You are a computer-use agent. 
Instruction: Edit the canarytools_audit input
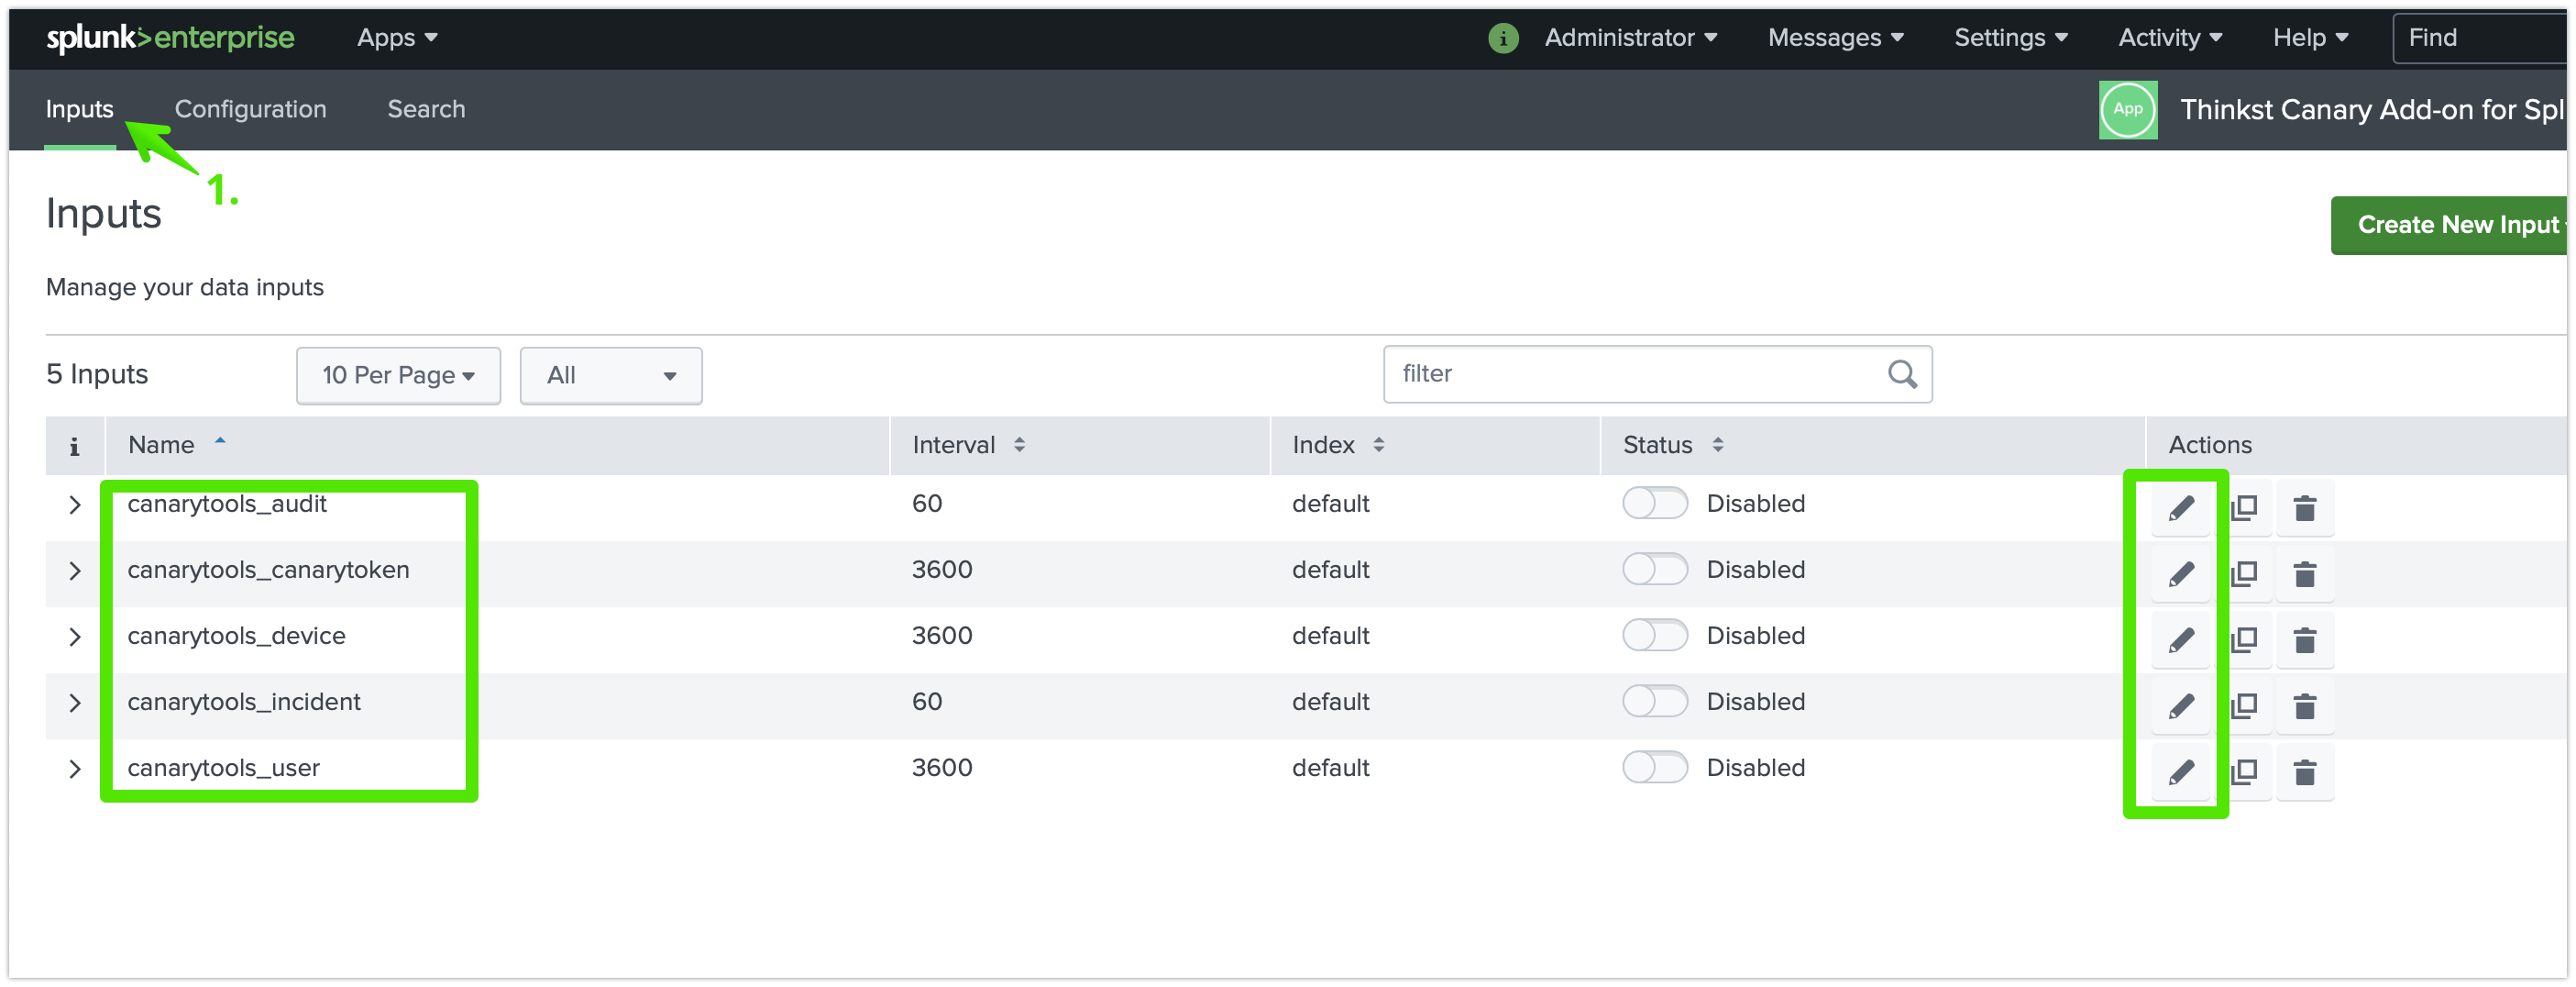pos(2181,507)
